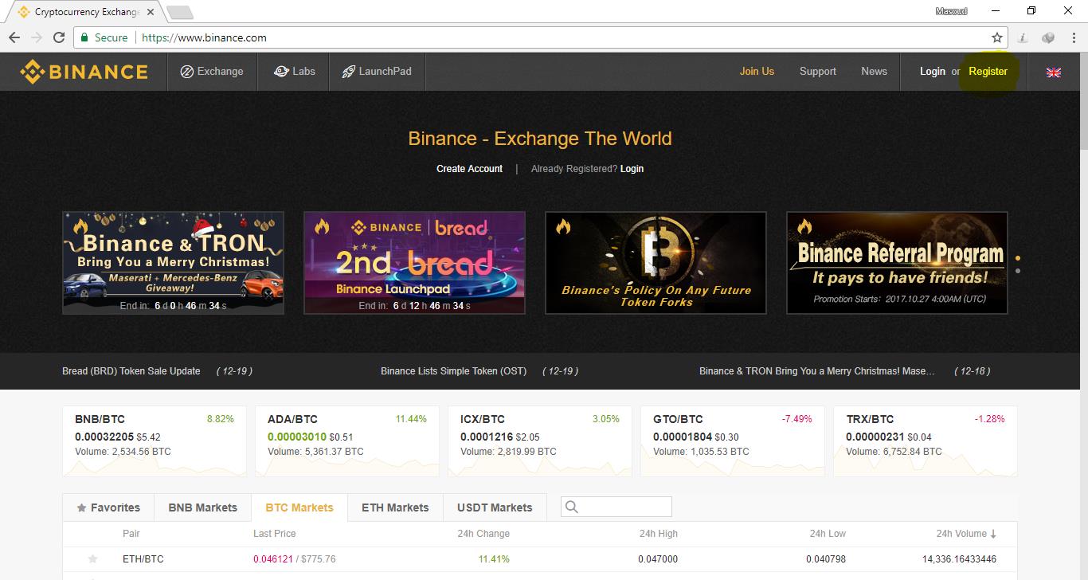Open the Exchange menu
1088x580 pixels.
(x=212, y=72)
